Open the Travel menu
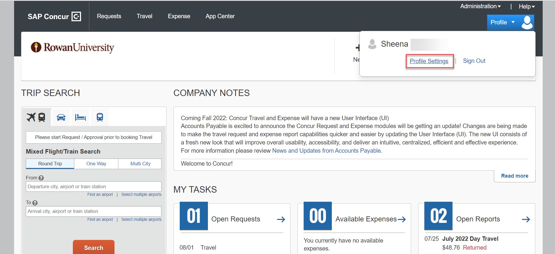 [144, 16]
